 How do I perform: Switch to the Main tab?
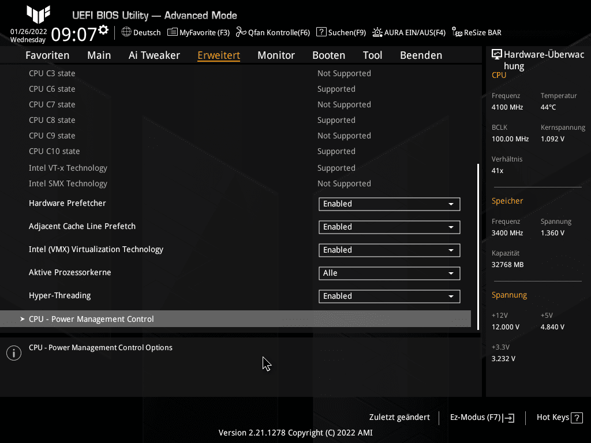[x=99, y=55]
